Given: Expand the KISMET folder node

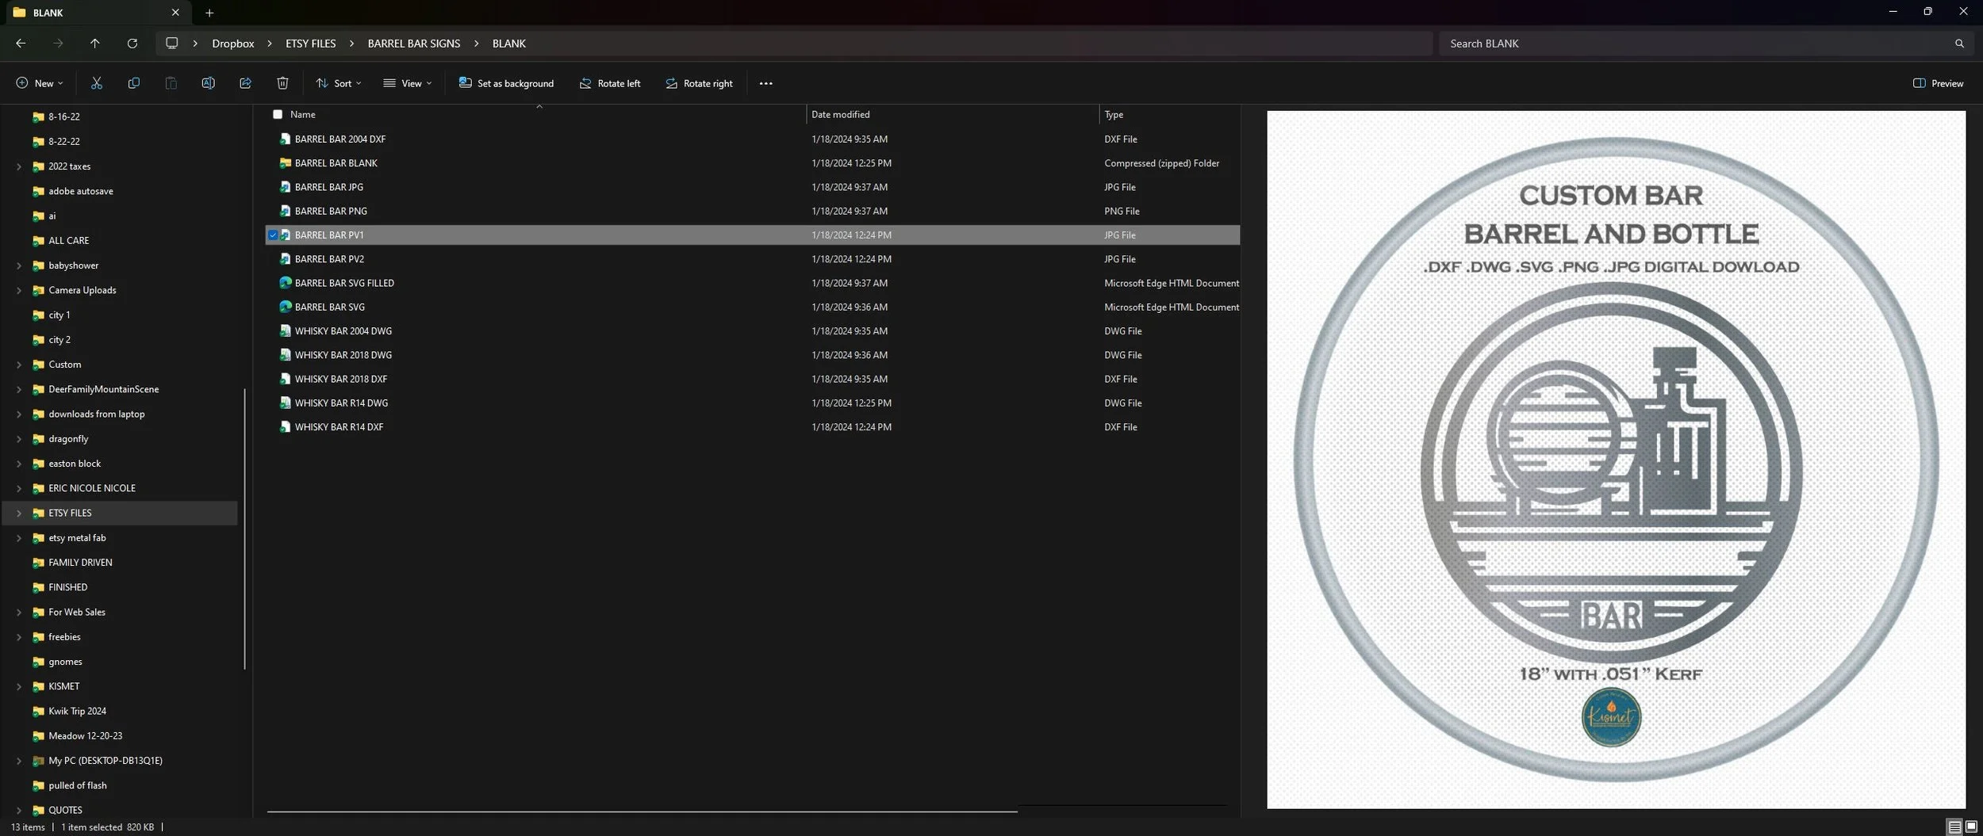Looking at the screenshot, I should tap(19, 686).
